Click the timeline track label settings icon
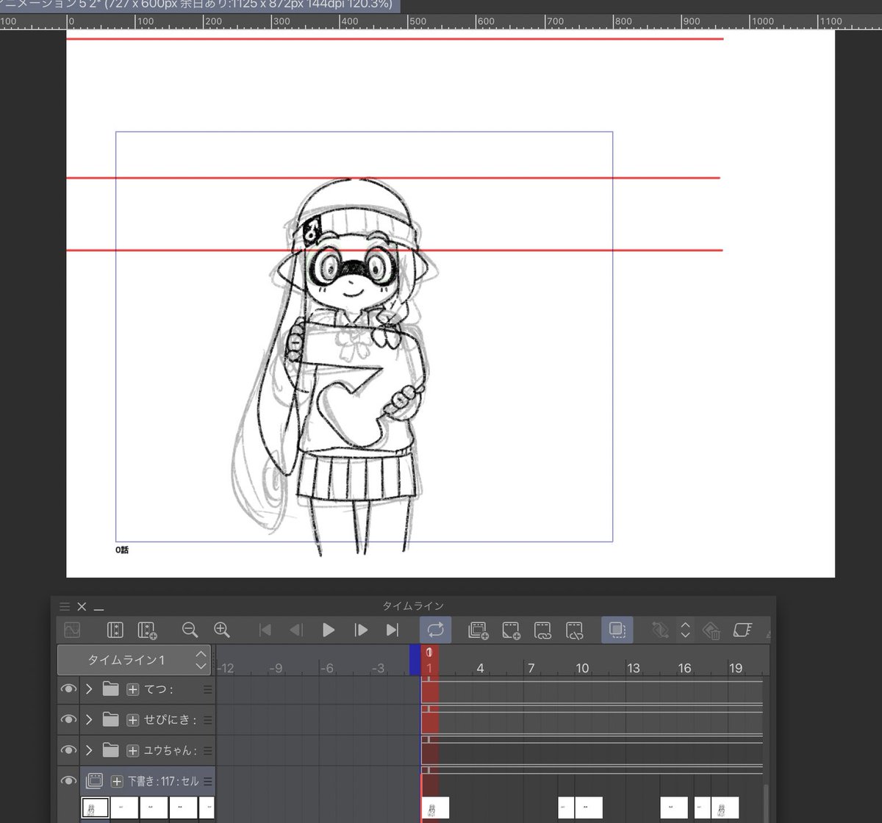Image resolution: width=882 pixels, height=823 pixels. click(x=115, y=630)
